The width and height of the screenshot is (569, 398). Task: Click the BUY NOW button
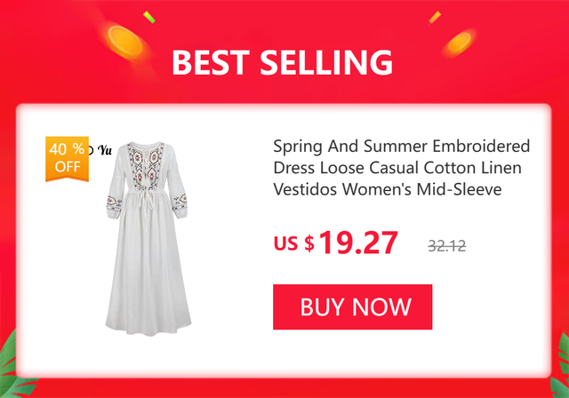352,307
